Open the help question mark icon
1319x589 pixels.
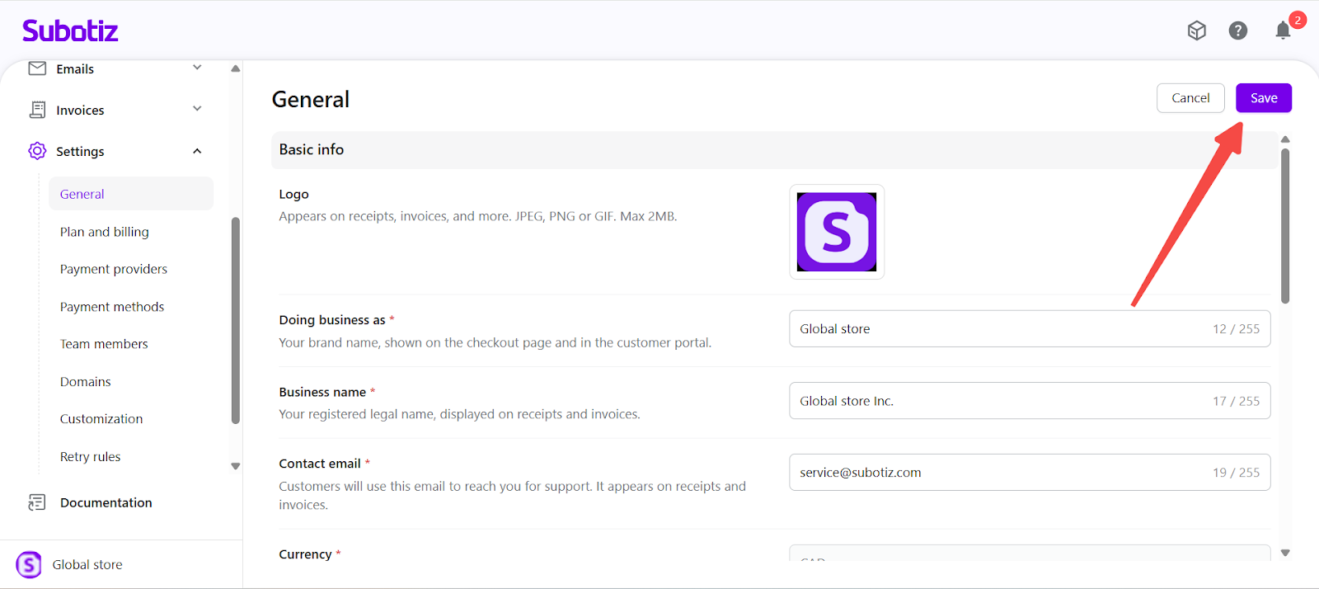(1237, 31)
